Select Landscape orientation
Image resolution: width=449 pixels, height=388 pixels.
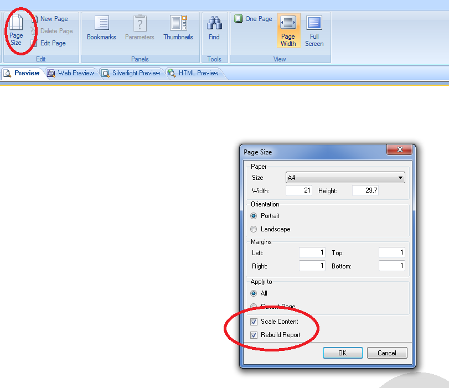click(270, 229)
